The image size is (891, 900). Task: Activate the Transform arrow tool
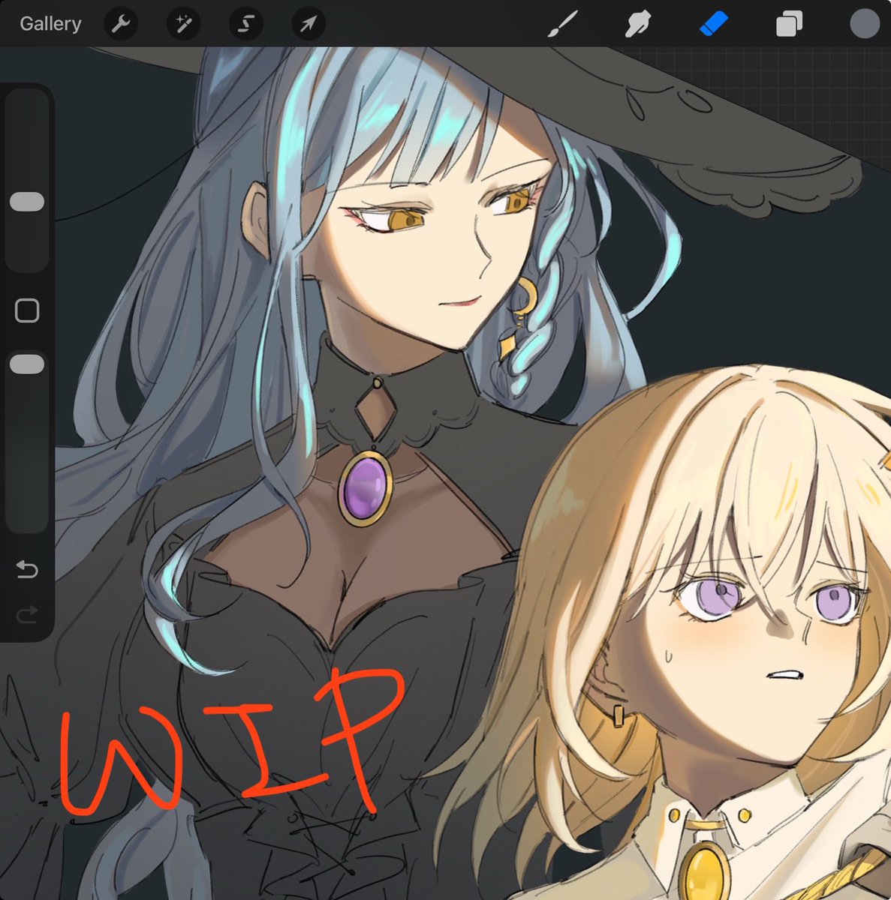[309, 24]
